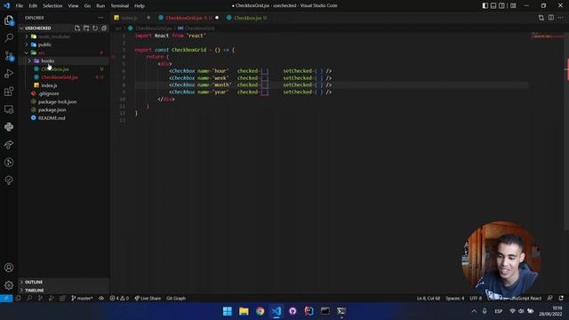Screen dimensions: 569x320
Task: Open index.js in the file tree
Action: pos(63,85)
